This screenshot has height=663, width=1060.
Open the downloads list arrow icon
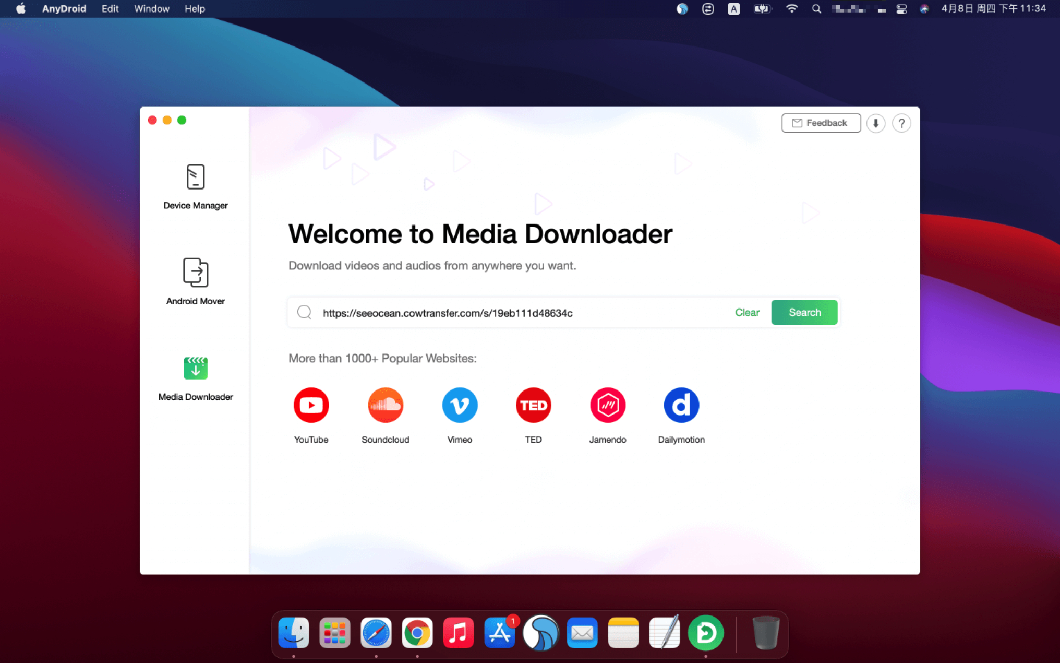point(876,123)
